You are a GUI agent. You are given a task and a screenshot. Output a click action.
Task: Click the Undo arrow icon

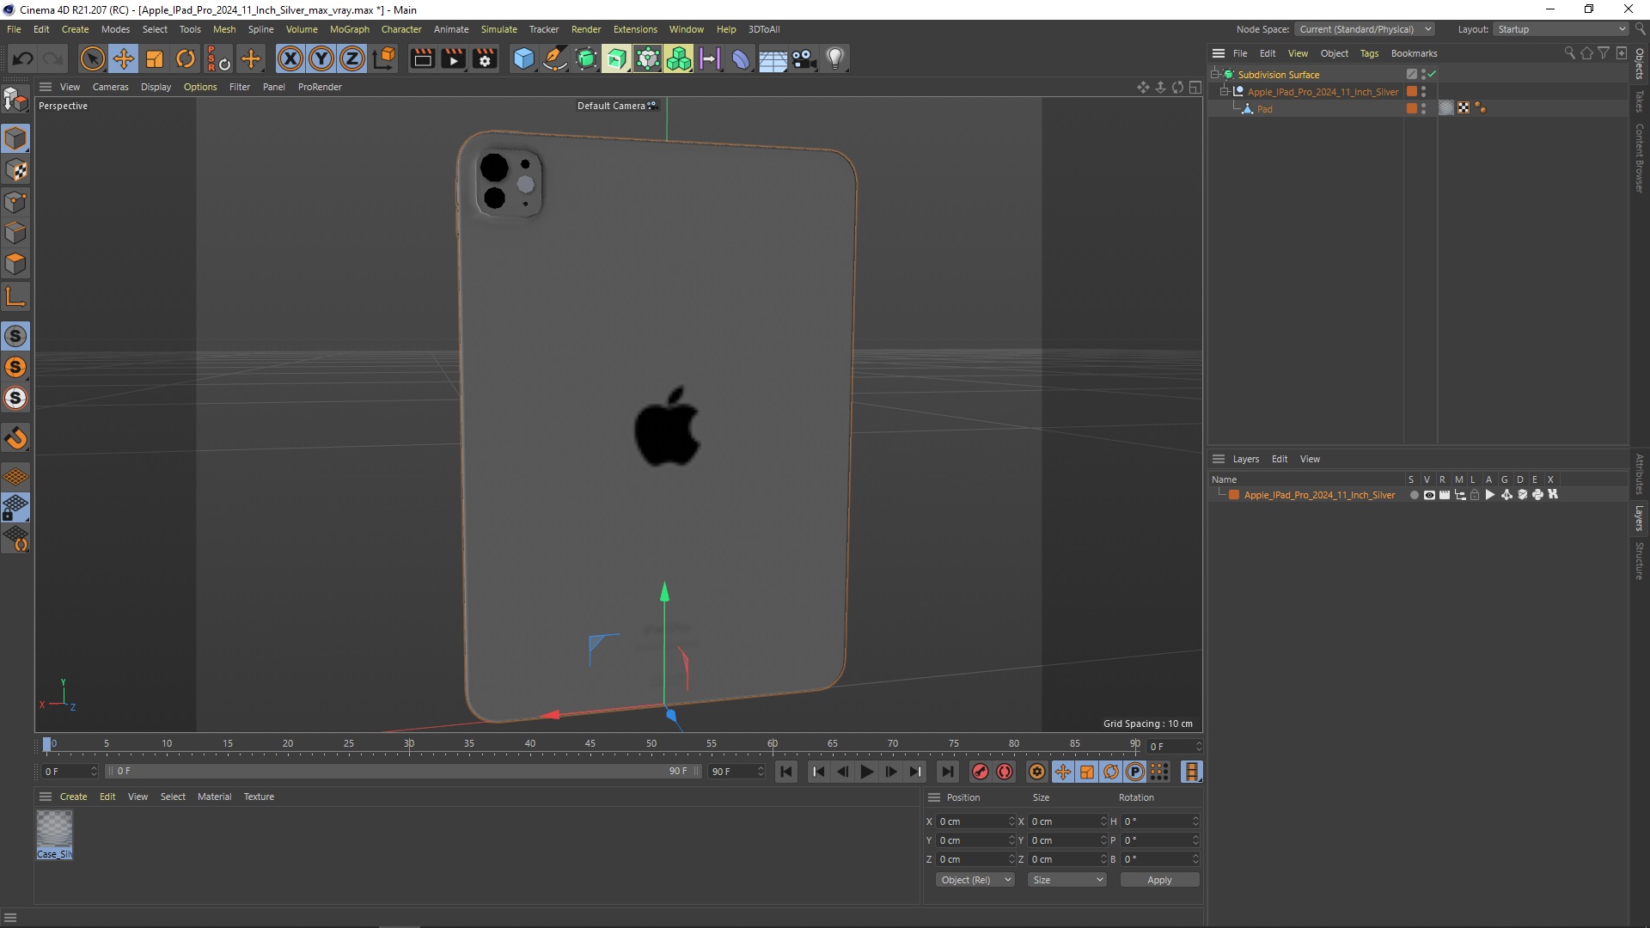pos(23,58)
